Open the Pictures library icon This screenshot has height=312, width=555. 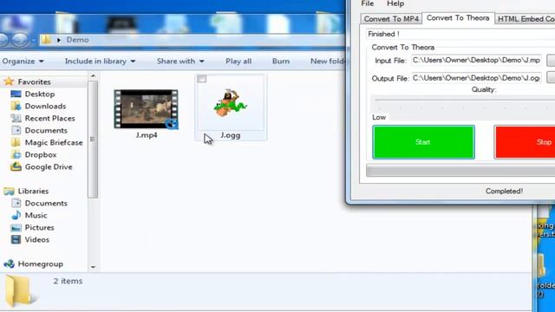[x=16, y=227]
